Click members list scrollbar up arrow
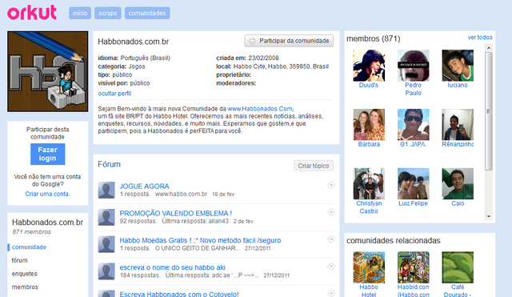The image size is (512, 297). [489, 48]
